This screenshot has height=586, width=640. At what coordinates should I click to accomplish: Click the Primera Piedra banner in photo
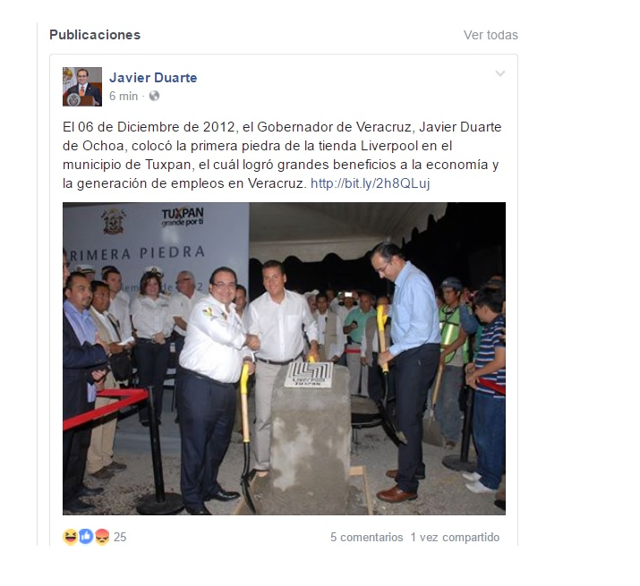click(x=137, y=253)
